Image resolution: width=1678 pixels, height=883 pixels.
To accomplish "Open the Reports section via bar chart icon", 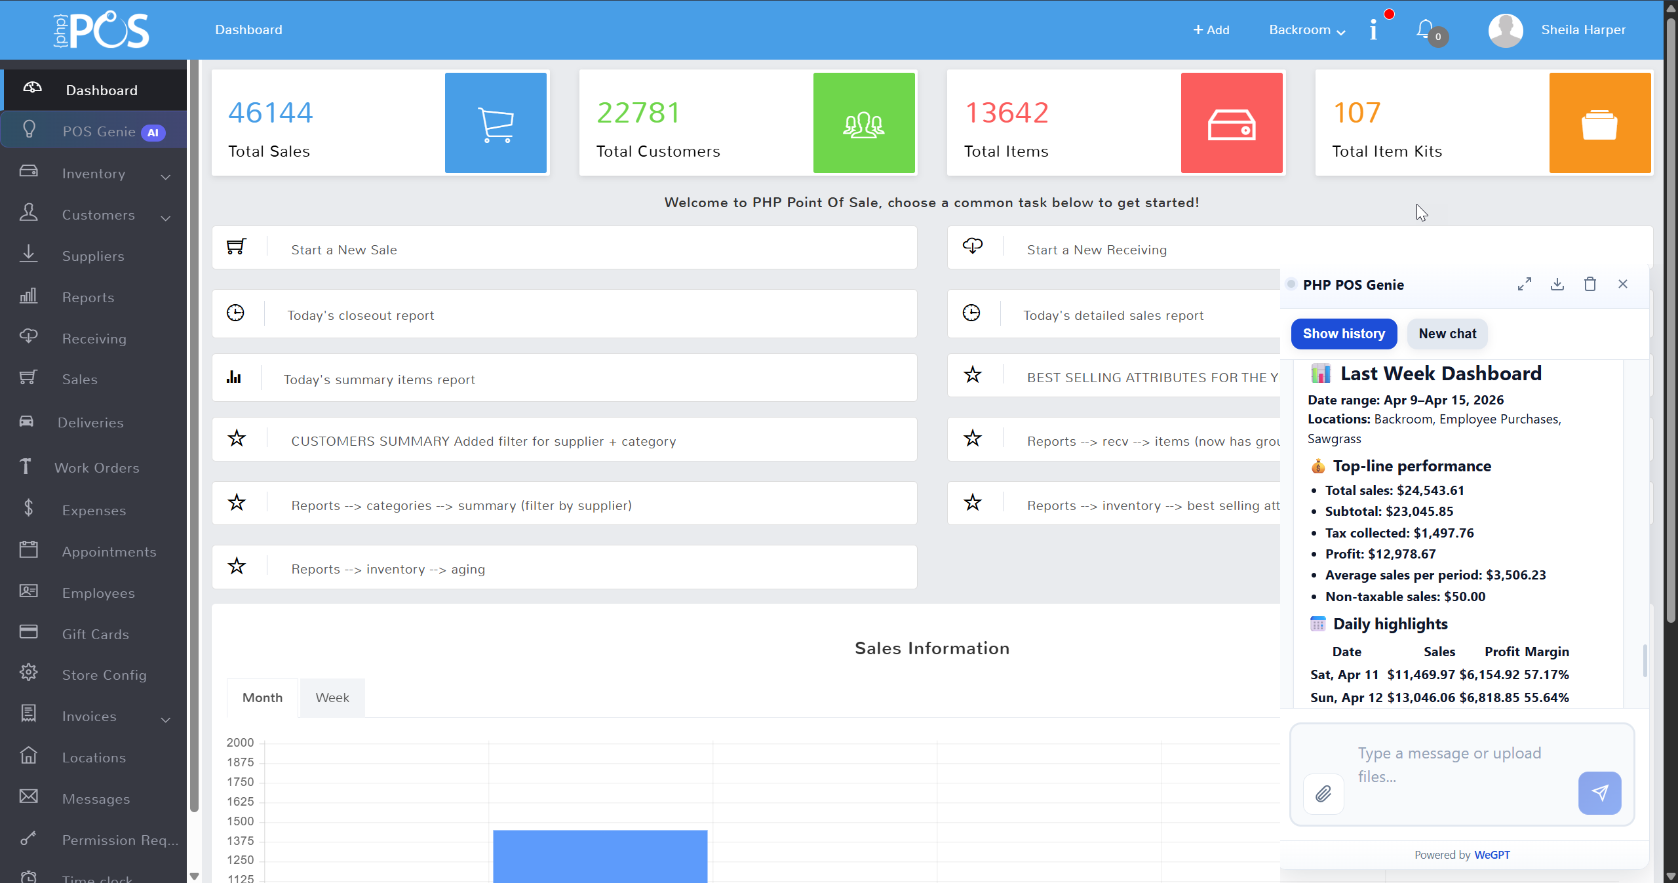I will (x=29, y=296).
